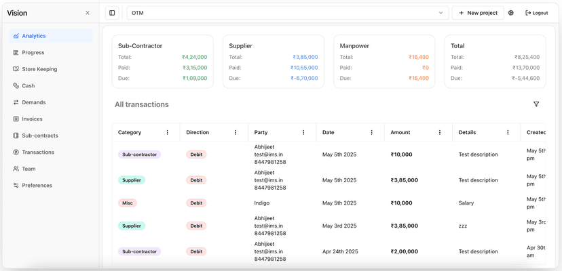Click the New project button
This screenshot has height=271, width=562.
click(478, 13)
